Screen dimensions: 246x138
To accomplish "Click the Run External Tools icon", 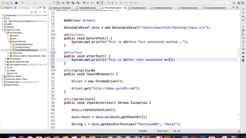I will pyautogui.click(x=78, y=3).
